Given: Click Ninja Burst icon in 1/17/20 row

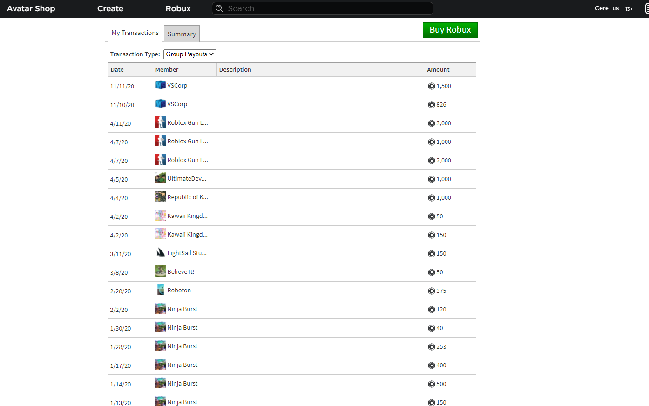Looking at the screenshot, I should [x=161, y=364].
